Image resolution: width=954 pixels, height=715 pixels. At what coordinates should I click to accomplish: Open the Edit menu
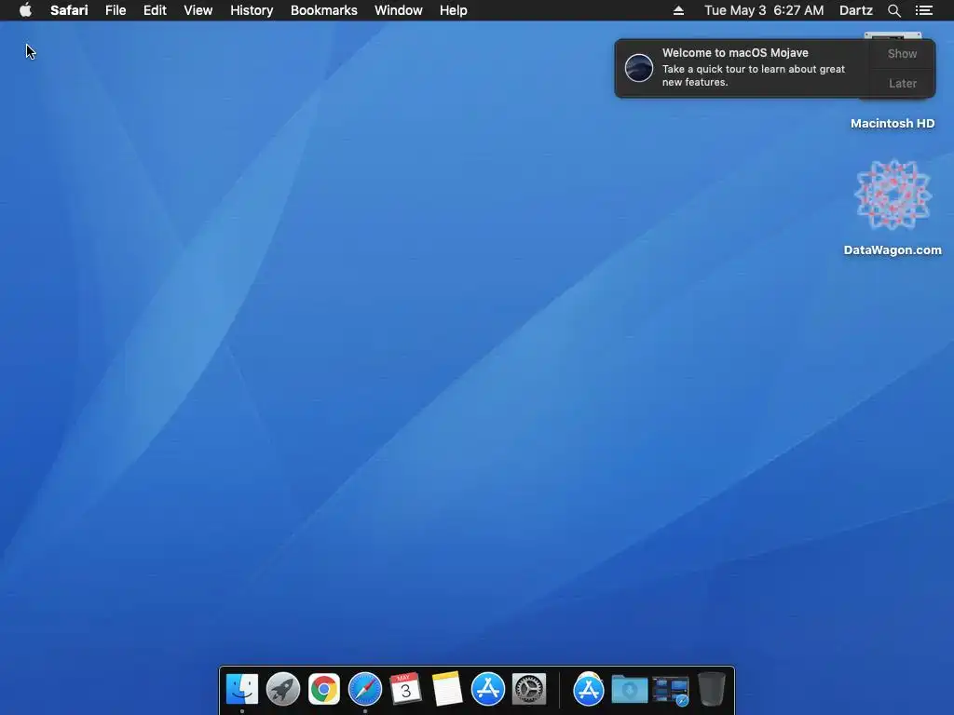(x=155, y=10)
